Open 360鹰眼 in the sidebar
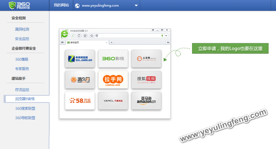Image resolution: width=276 pixels, height=149 pixels. click(x=22, y=59)
